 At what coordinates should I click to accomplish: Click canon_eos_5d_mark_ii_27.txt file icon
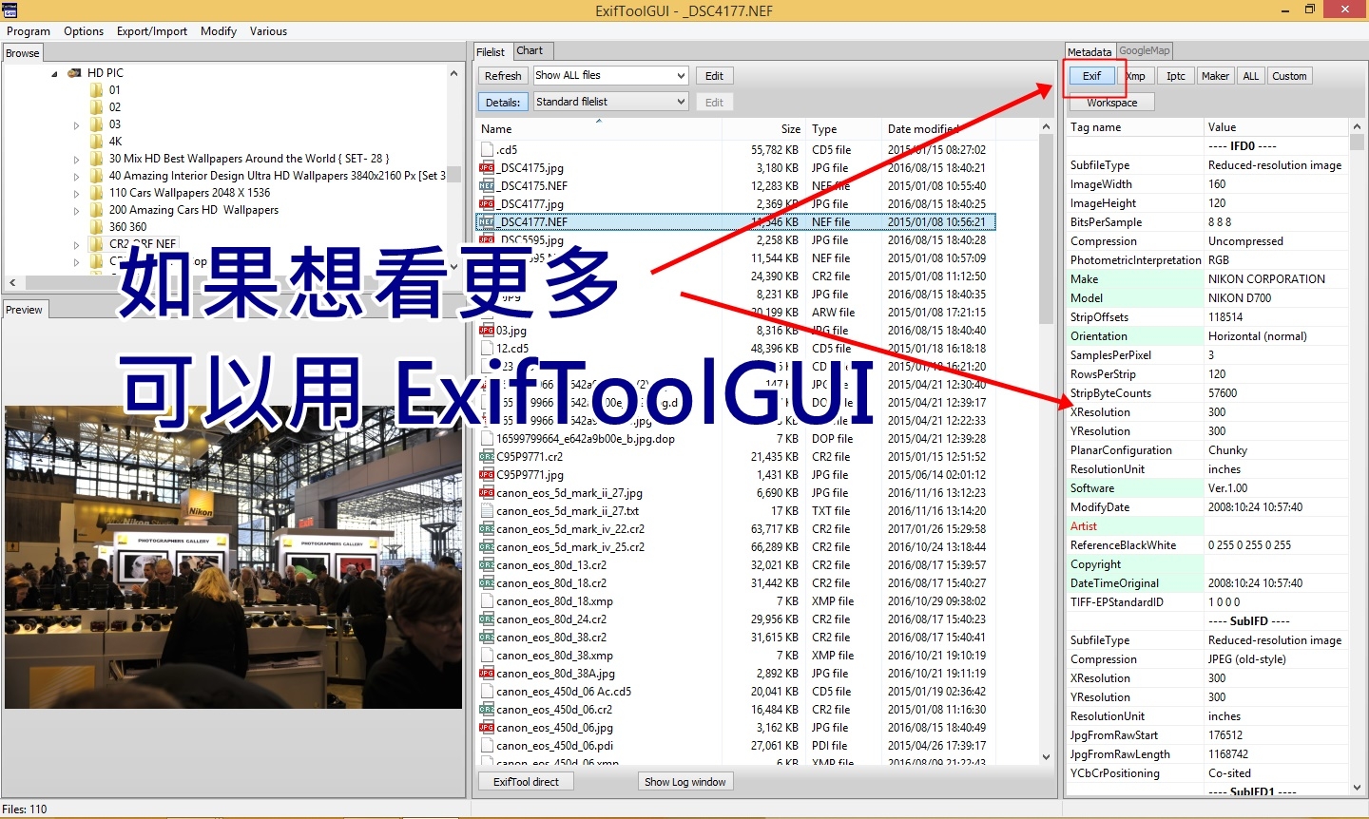[487, 510]
